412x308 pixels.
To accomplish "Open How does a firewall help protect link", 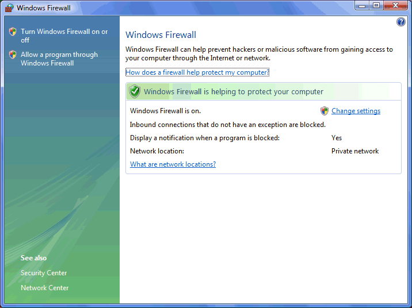I will [197, 72].
